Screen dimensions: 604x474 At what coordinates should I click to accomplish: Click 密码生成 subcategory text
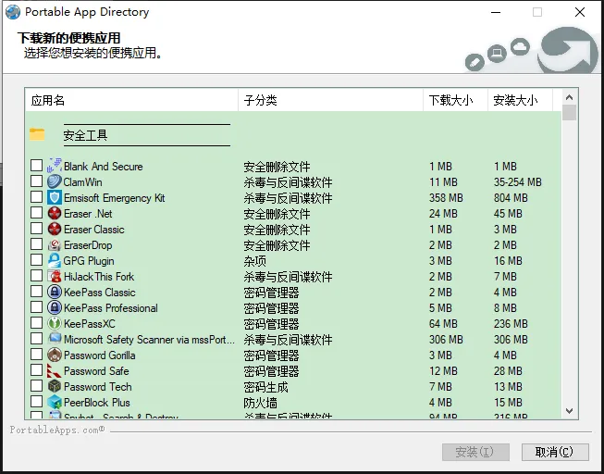[265, 387]
